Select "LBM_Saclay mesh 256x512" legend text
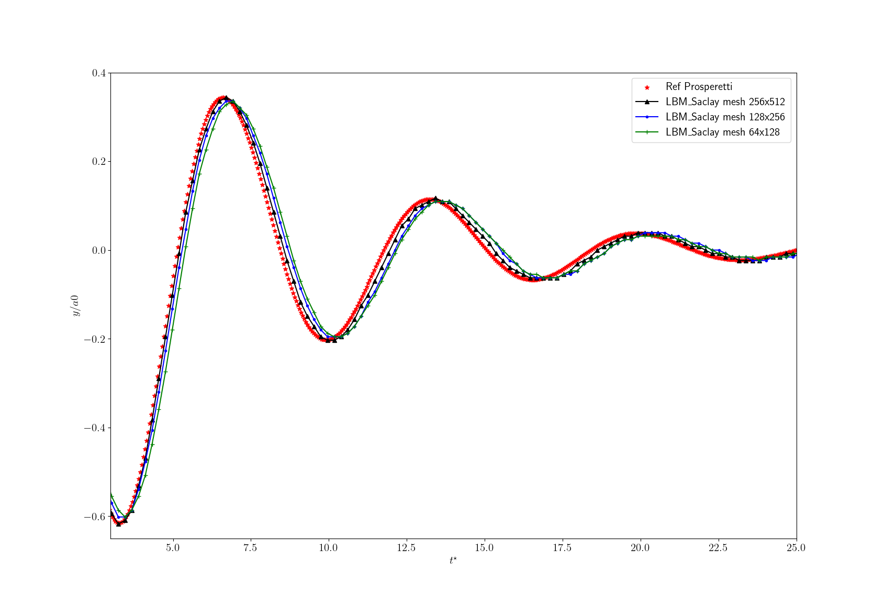 point(725,102)
